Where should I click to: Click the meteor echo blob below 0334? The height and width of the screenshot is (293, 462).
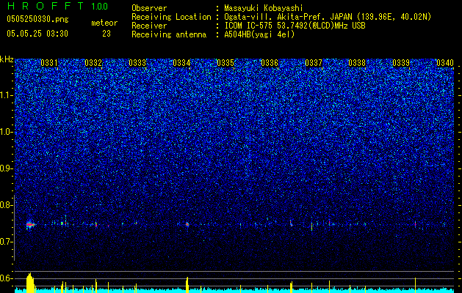click(x=187, y=224)
